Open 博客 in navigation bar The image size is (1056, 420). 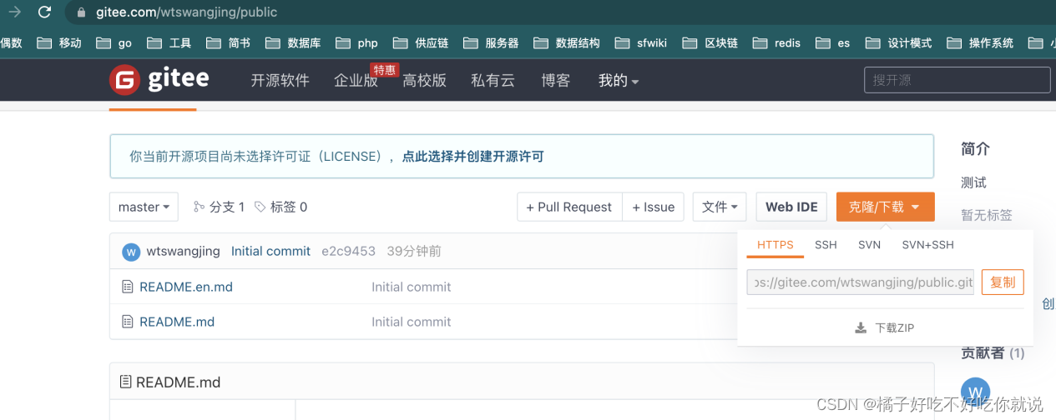[x=556, y=81]
